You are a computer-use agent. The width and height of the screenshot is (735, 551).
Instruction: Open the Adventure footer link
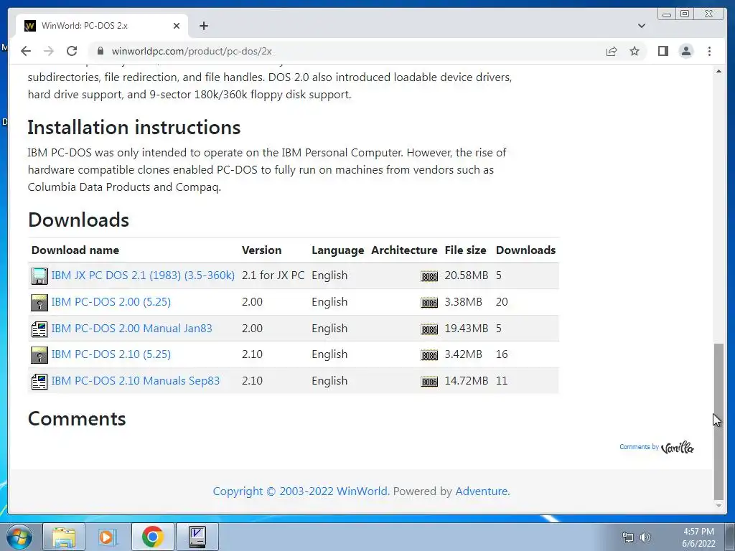point(482,491)
